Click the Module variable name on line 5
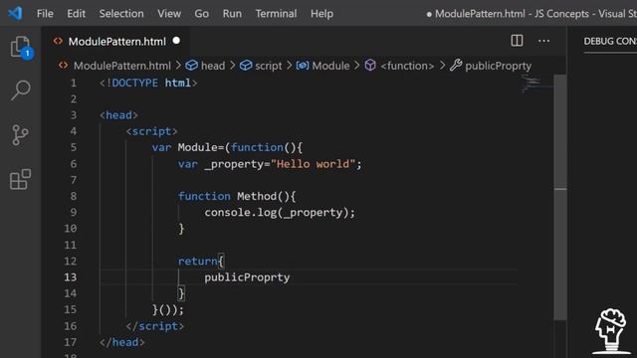Image resolution: width=637 pixels, height=358 pixels. pyautogui.click(x=197, y=147)
